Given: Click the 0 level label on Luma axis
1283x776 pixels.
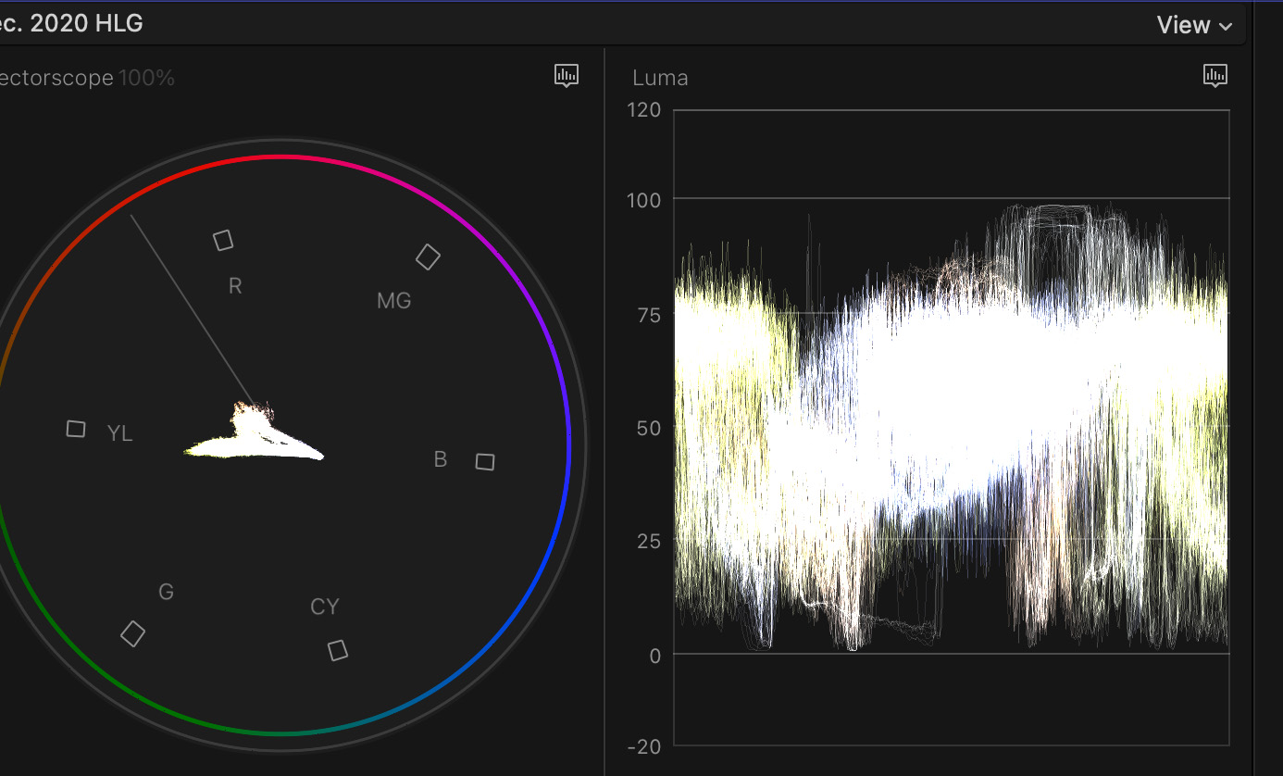Looking at the screenshot, I should coord(654,655).
